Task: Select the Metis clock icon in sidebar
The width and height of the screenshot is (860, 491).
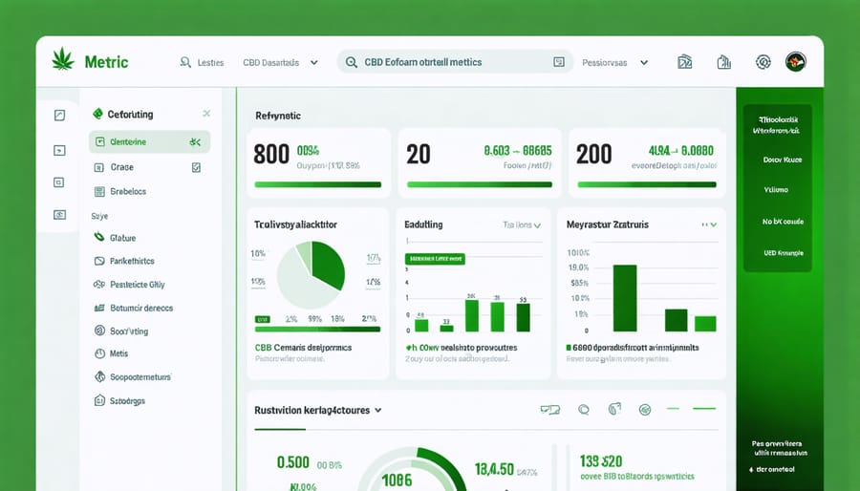Action: point(99,353)
